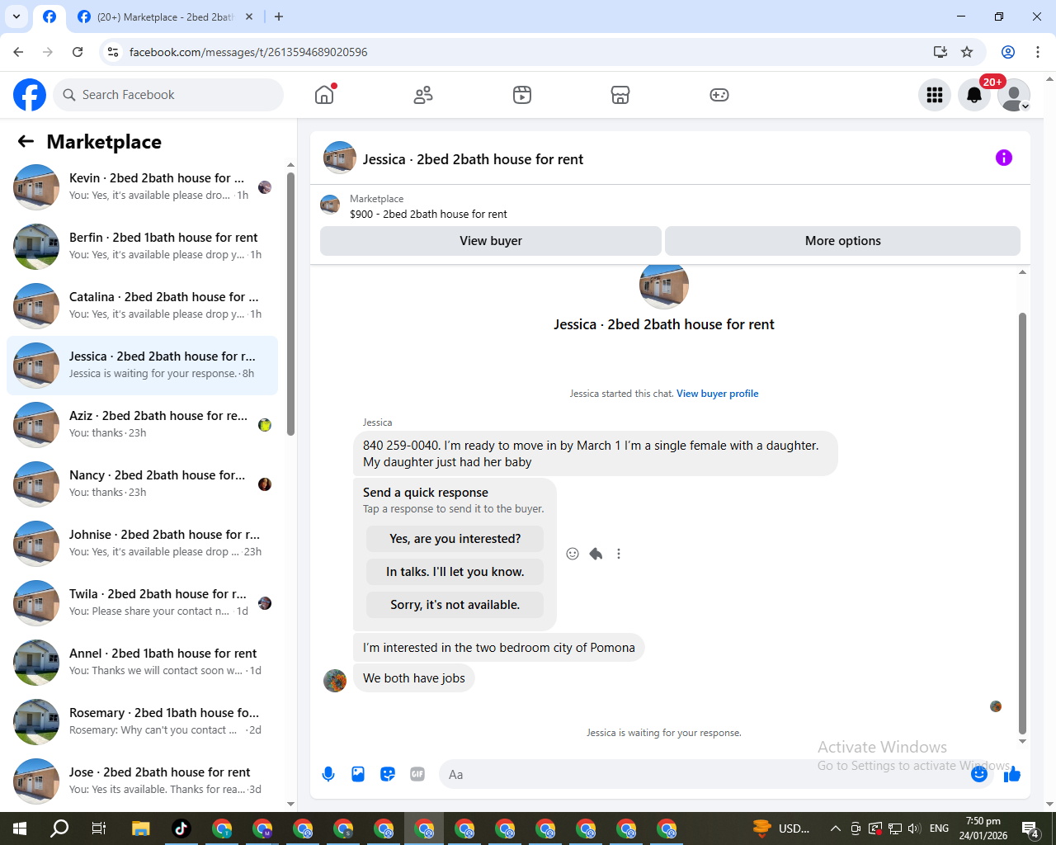Open Johnise conversation in list
This screenshot has height=845, width=1056.
tap(142, 544)
